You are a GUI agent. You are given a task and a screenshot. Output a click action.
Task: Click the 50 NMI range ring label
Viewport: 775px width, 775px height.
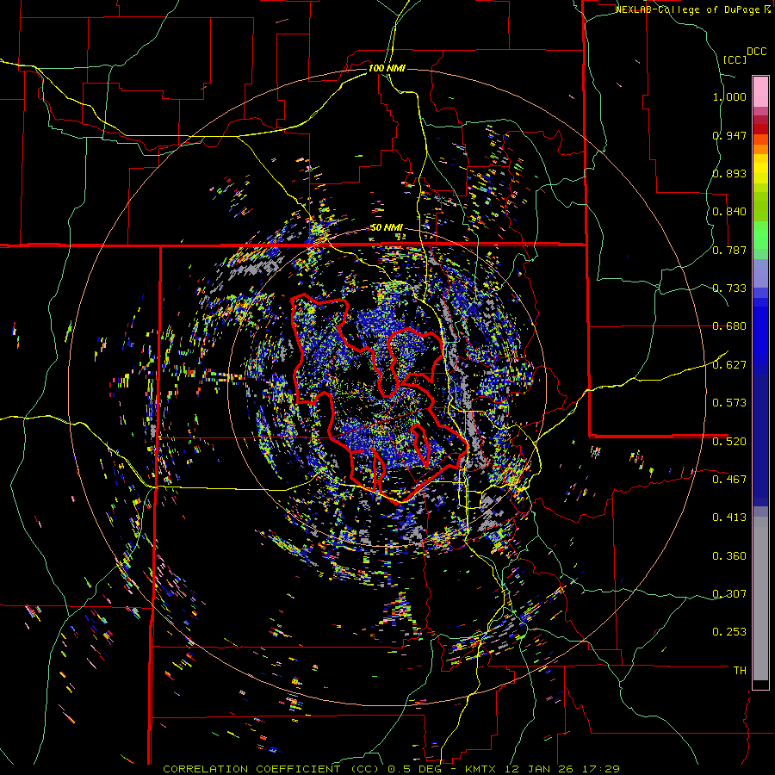(387, 227)
